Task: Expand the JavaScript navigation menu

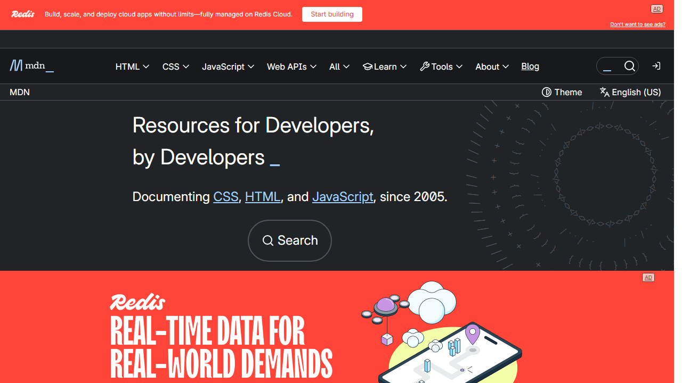Action: [x=228, y=66]
